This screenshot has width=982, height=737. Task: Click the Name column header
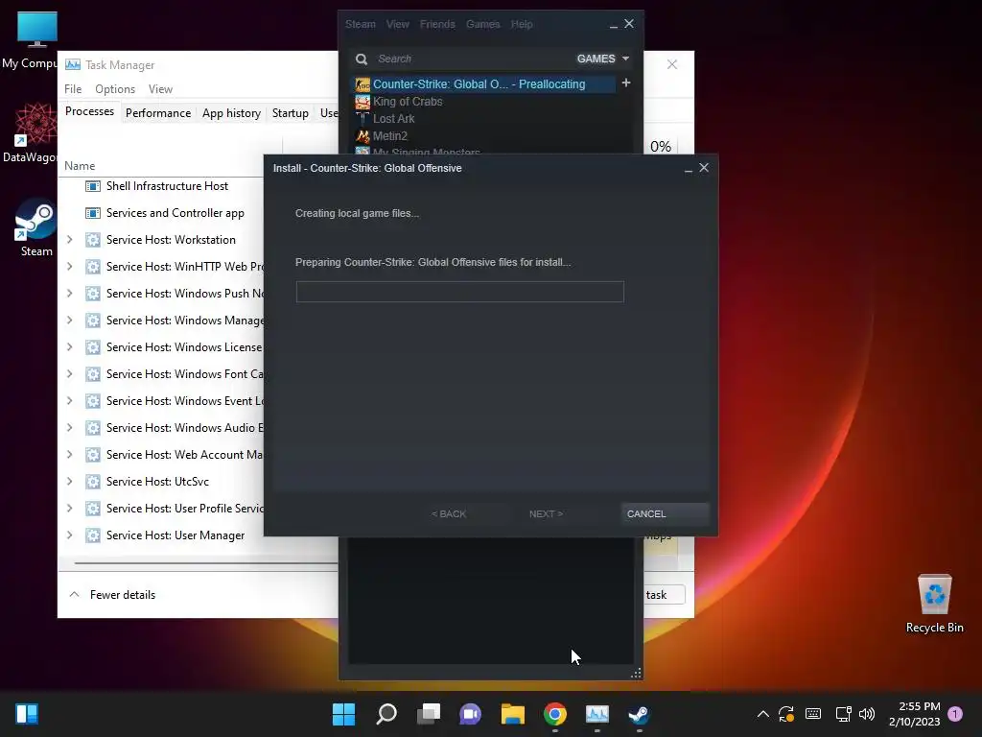pyautogui.click(x=80, y=166)
